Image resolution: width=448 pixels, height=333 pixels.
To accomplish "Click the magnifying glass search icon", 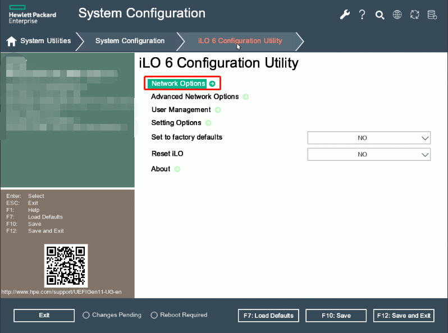I will pyautogui.click(x=380, y=15).
